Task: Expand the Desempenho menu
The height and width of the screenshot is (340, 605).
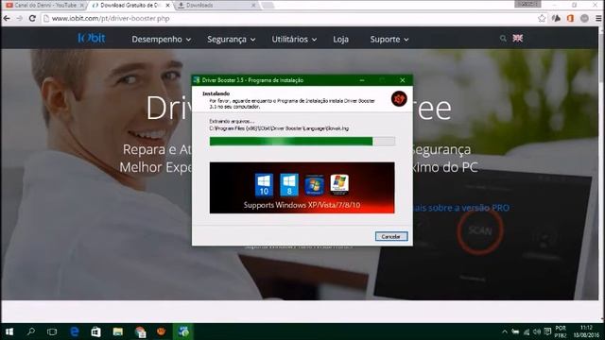Action: click(x=162, y=40)
